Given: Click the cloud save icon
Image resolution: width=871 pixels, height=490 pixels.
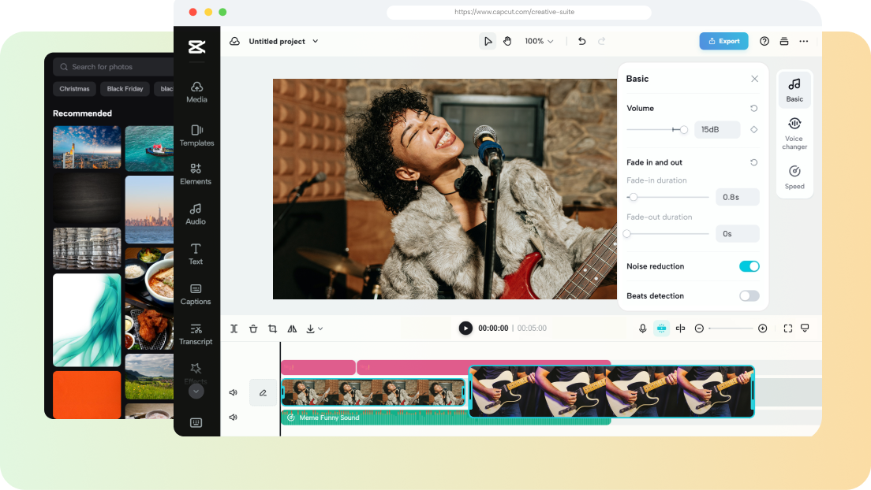Looking at the screenshot, I should [235, 41].
